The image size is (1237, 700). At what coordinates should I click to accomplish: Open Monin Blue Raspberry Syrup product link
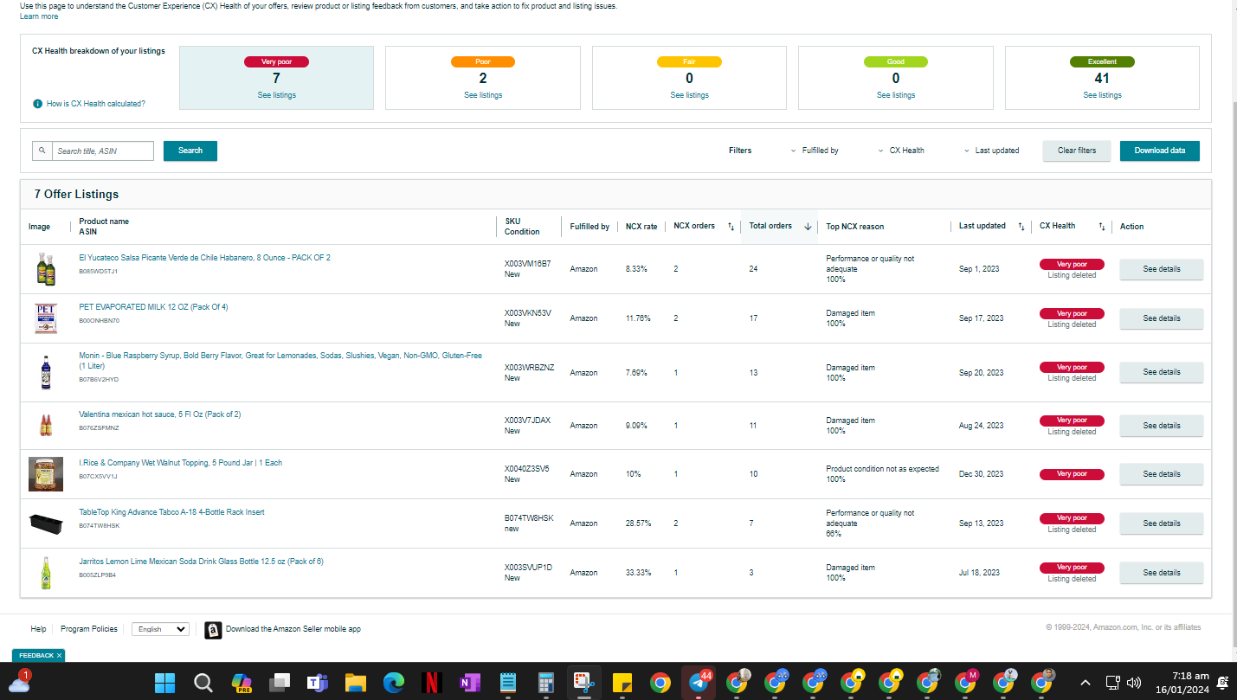(x=280, y=360)
